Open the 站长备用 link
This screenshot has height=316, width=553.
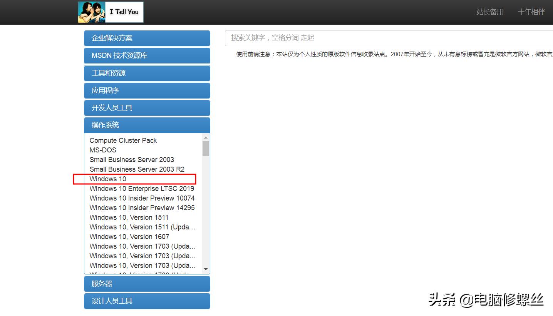click(x=489, y=12)
